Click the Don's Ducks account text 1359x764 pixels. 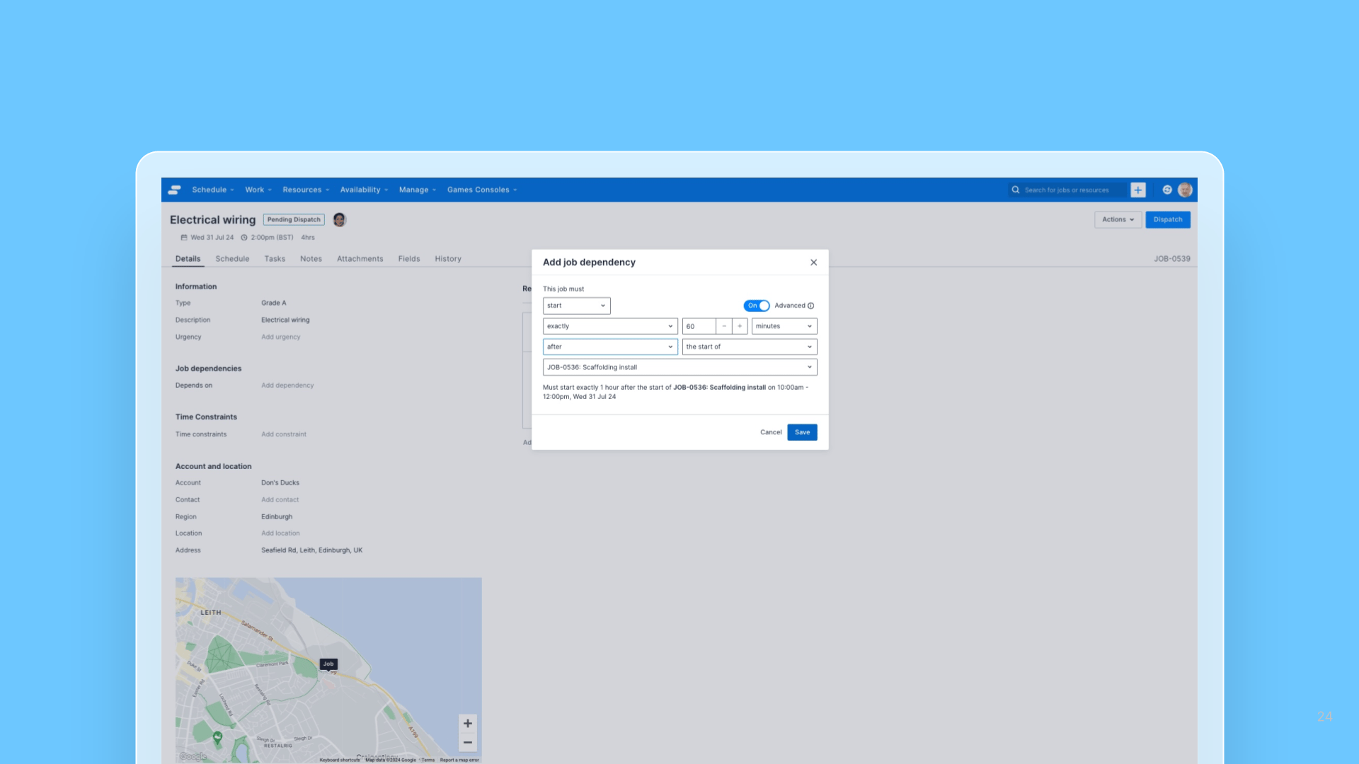[x=280, y=483]
